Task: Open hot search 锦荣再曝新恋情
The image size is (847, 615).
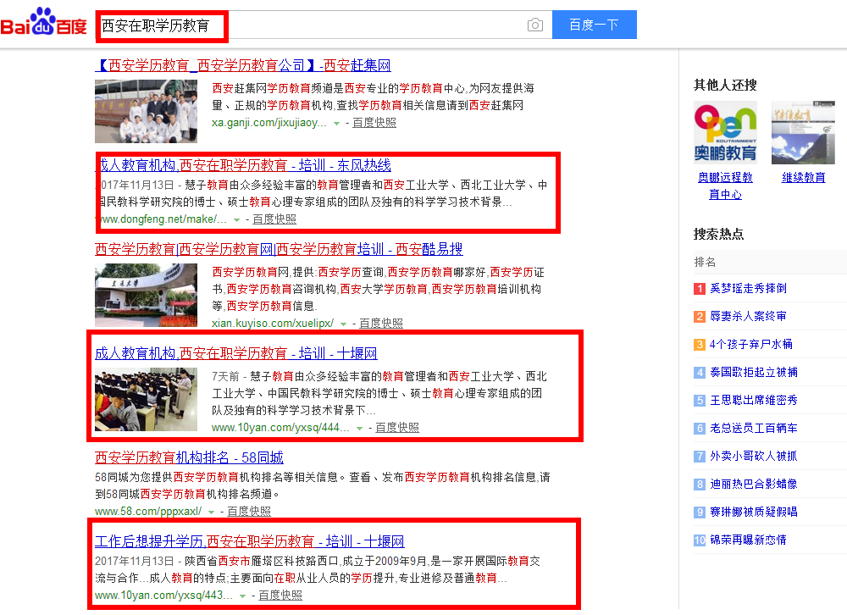Action: 748,540
